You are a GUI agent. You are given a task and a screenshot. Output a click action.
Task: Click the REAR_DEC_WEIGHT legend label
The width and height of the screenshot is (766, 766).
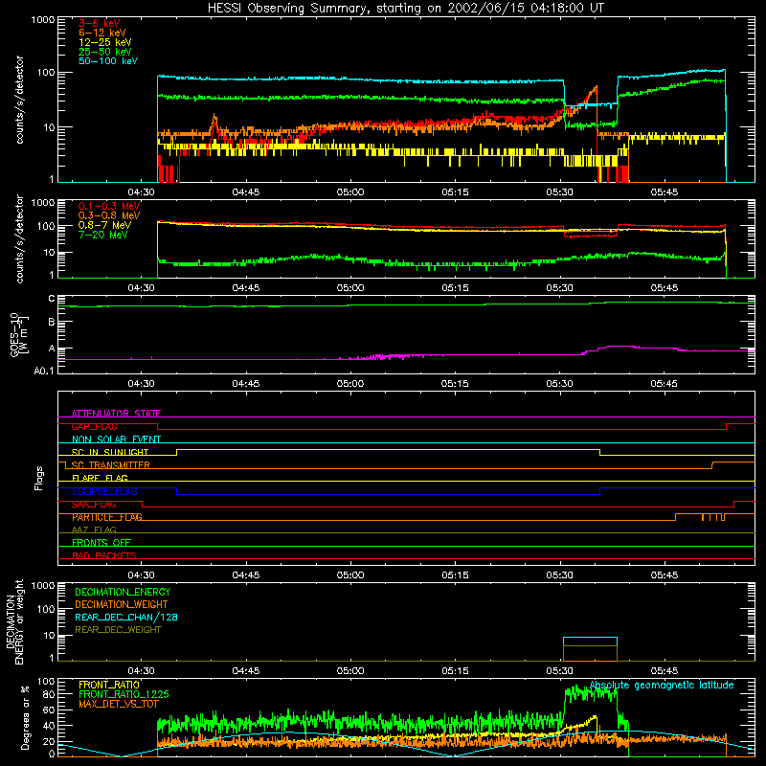tap(118, 630)
